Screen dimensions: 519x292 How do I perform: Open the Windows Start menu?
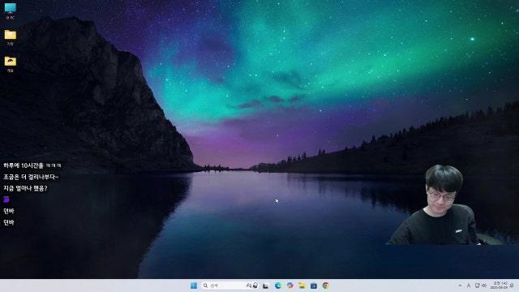pos(194,286)
